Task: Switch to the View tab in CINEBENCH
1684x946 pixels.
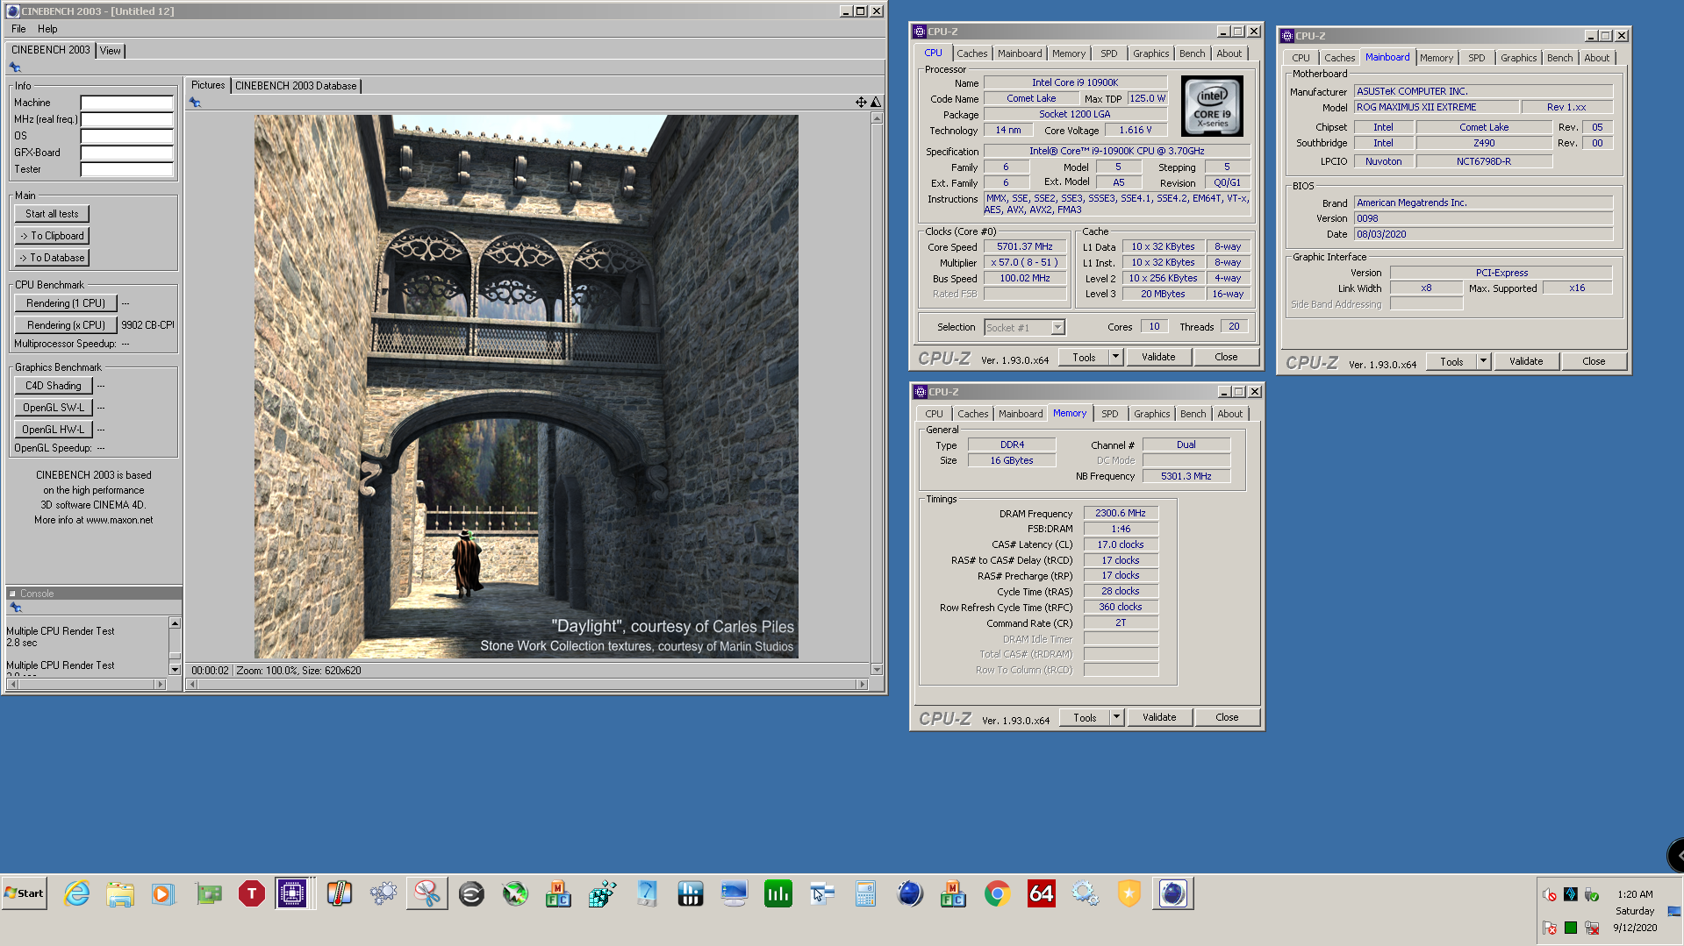Action: tap(110, 51)
